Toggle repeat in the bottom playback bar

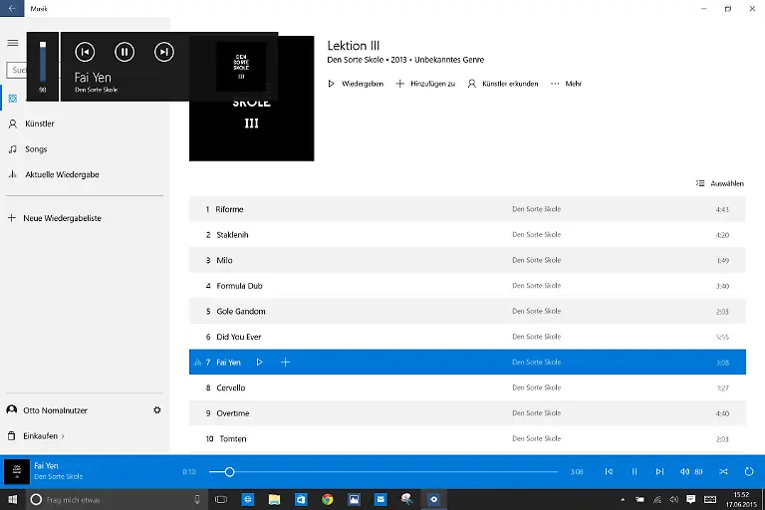[750, 472]
